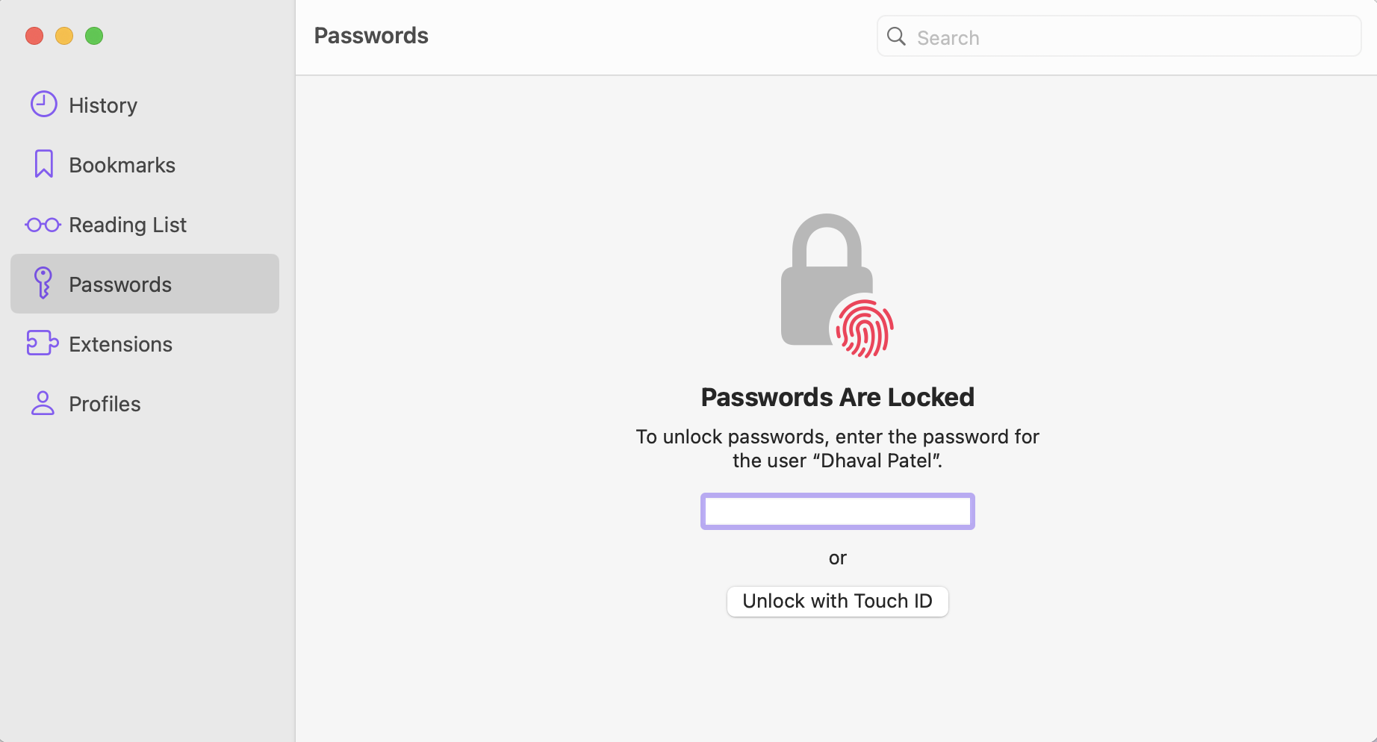The height and width of the screenshot is (742, 1377).
Task: Open the Profiles sidebar label
Action: point(105,404)
